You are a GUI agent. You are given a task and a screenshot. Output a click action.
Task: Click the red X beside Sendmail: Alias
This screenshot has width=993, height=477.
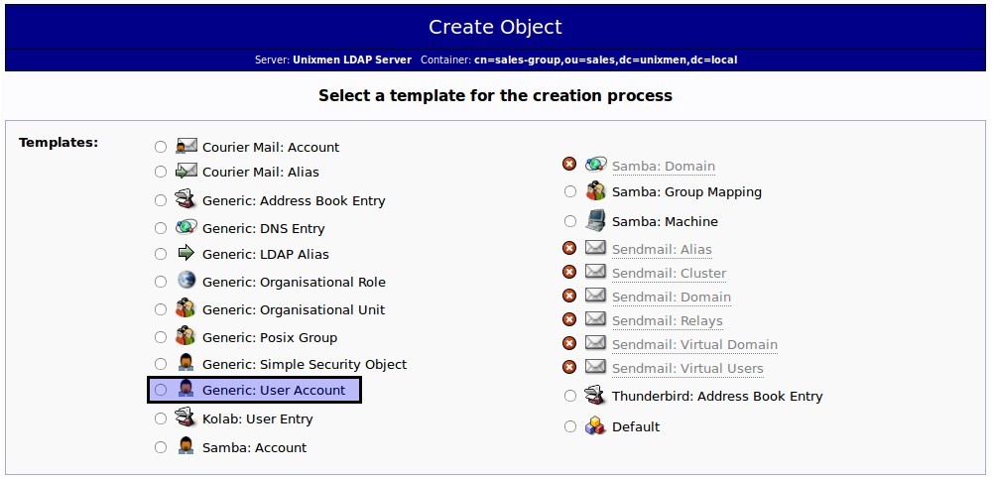[x=569, y=249]
